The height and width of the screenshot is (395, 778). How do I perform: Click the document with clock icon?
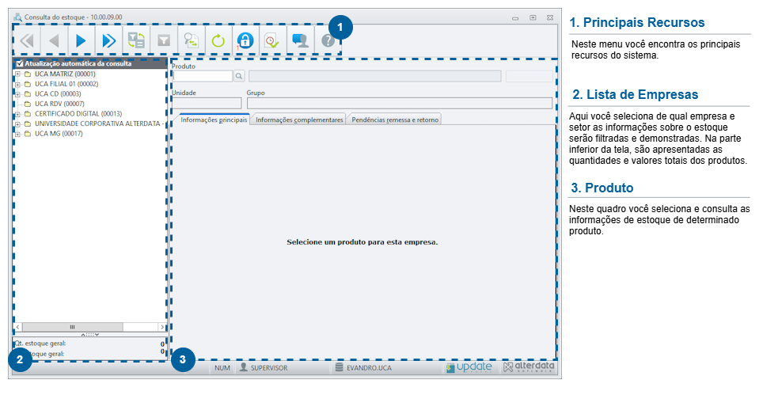(x=272, y=40)
